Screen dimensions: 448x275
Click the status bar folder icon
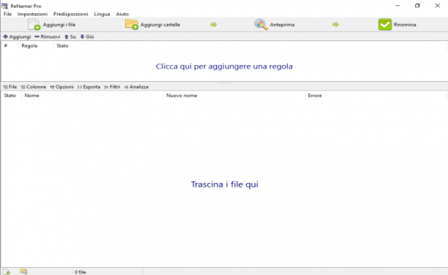(x=23, y=271)
